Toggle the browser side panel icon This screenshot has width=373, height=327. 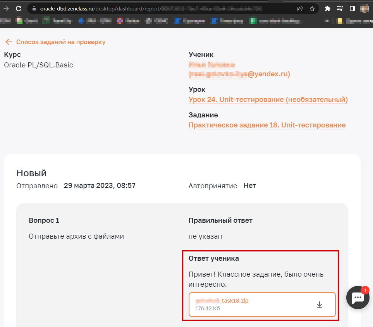(352, 8)
